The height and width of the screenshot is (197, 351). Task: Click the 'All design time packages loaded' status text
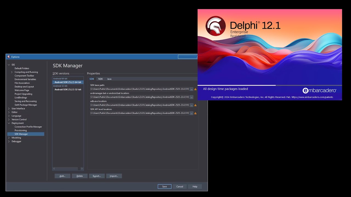click(225, 89)
